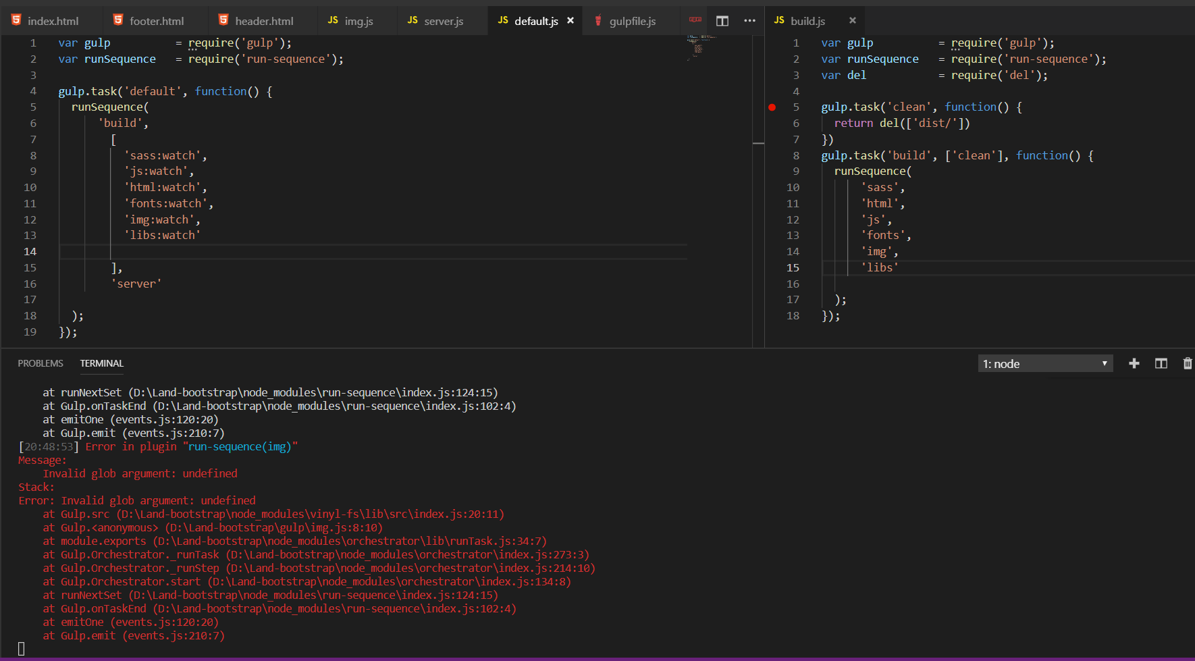Switch to the footer.html tab
This screenshot has width=1195, height=661.
(x=156, y=21)
